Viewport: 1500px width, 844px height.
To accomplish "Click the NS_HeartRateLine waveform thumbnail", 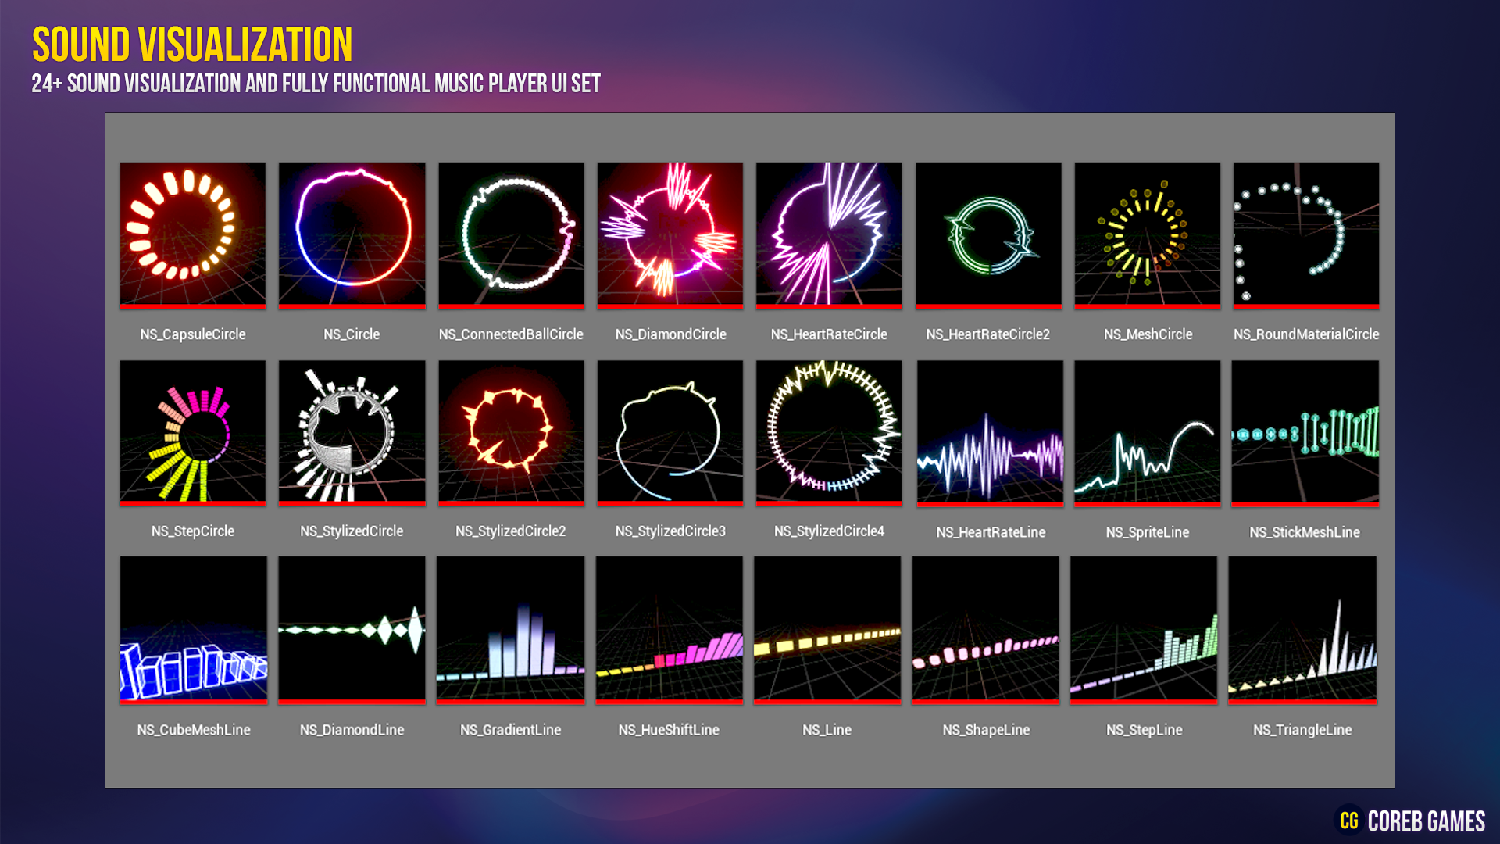I will (x=990, y=432).
